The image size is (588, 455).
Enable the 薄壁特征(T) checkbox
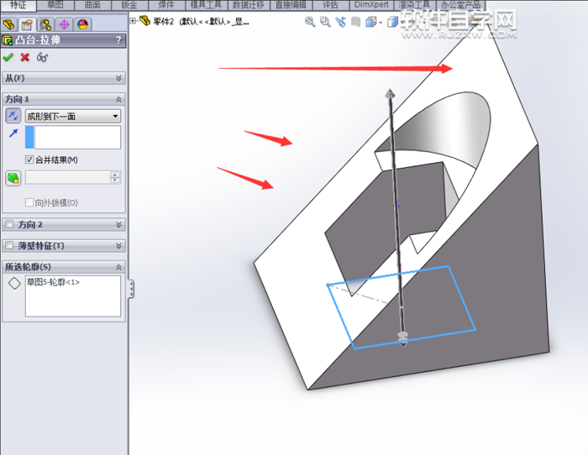click(x=9, y=245)
